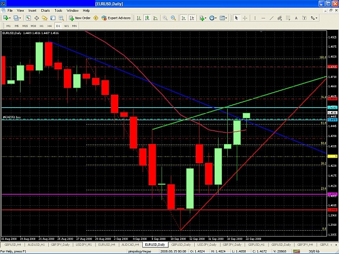The image size is (339, 254).
Task: Switch timeframe to H1
Action: (x=42, y=26)
